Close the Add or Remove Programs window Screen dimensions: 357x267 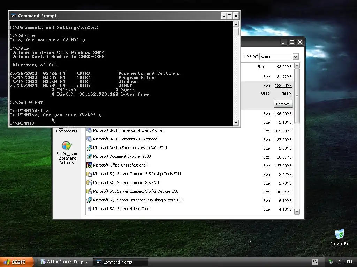300,42
